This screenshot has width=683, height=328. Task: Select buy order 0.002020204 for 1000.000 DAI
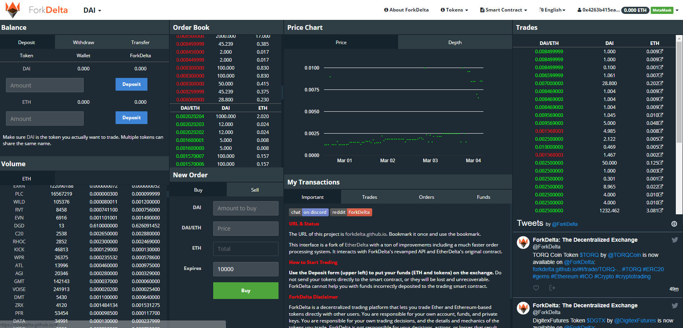226,116
